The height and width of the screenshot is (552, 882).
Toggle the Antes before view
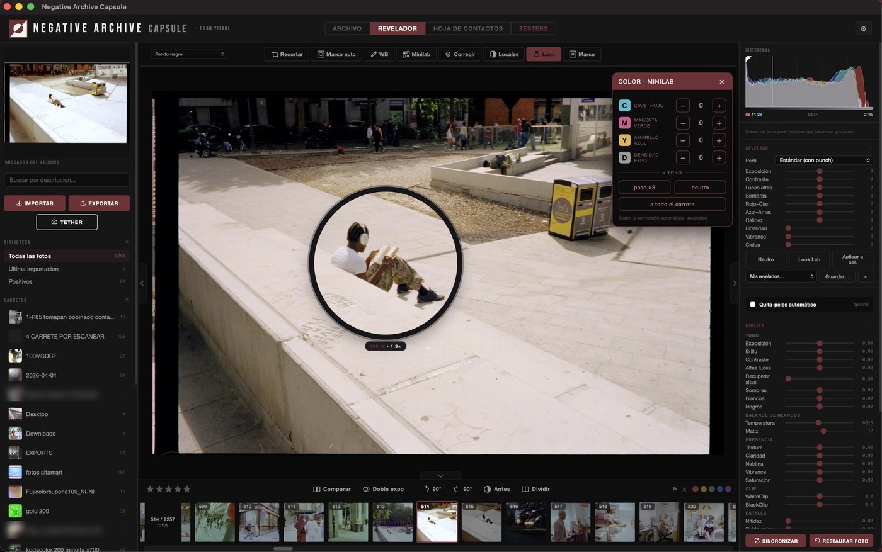point(496,489)
